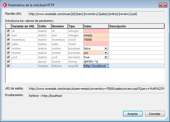Toggle the Query row checkbox
The image size is (170, 122).
pyautogui.click(x=8, y=62)
